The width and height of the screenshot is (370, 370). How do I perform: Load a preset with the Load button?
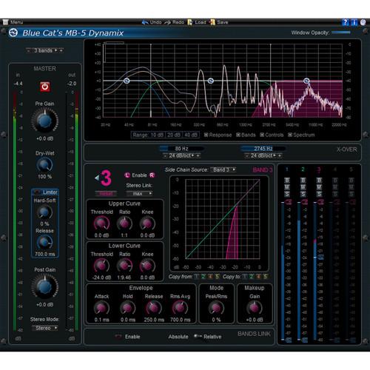pyautogui.click(x=197, y=22)
